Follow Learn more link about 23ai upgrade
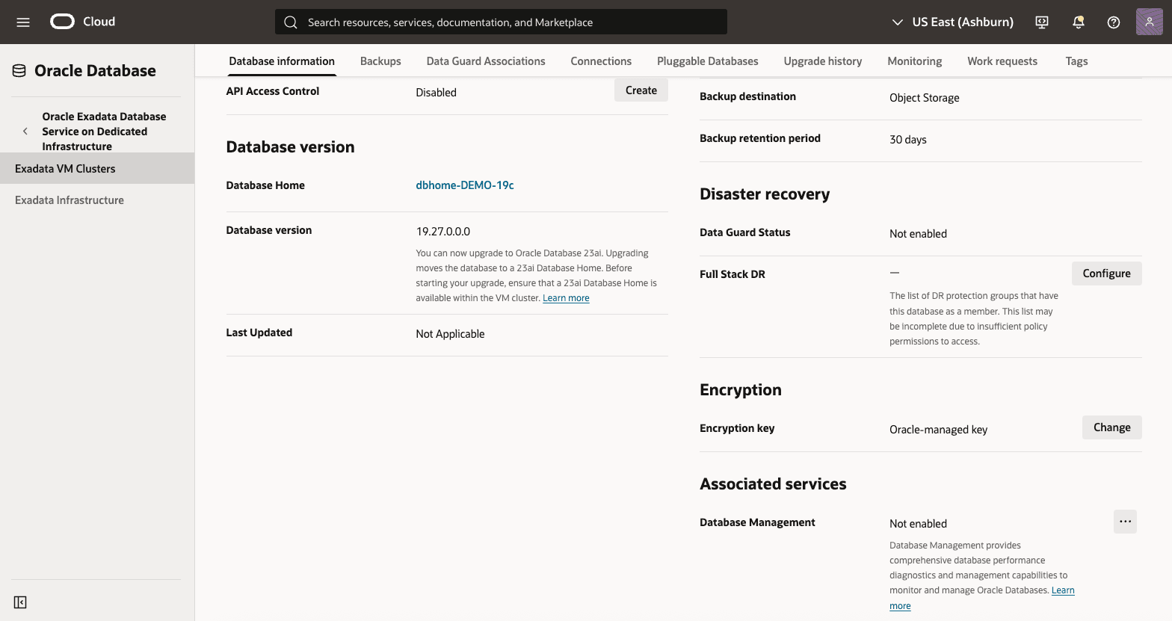This screenshot has width=1172, height=621. tap(566, 298)
